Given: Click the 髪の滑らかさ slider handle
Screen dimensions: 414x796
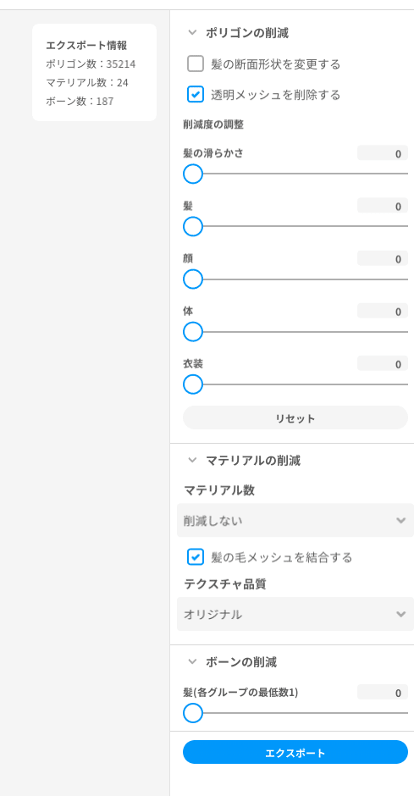Looking at the screenshot, I should click(x=193, y=174).
